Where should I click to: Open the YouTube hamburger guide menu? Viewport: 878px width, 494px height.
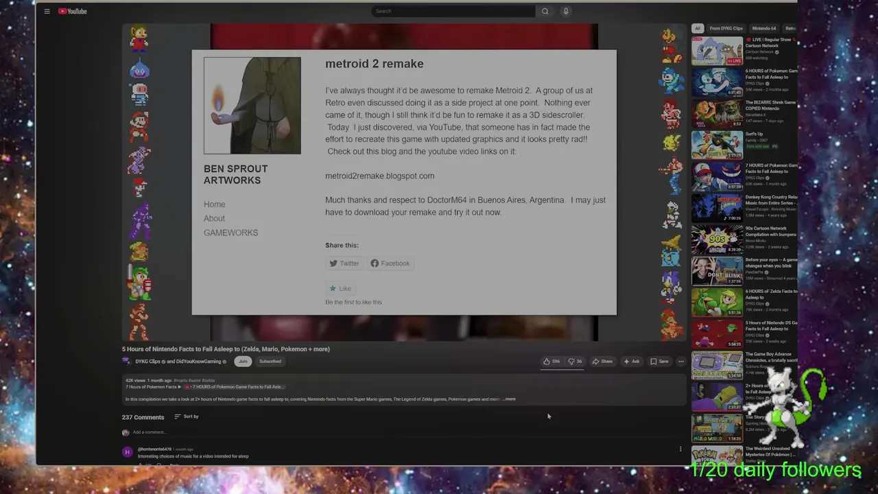click(x=47, y=11)
